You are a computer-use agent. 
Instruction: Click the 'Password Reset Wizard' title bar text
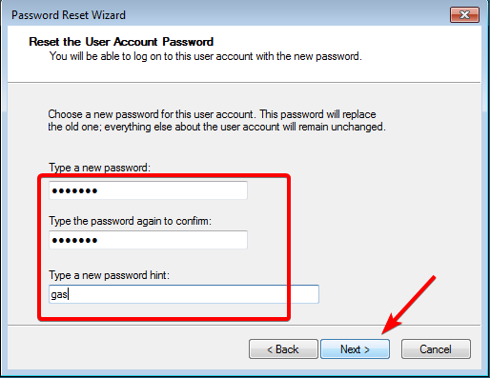[69, 15]
